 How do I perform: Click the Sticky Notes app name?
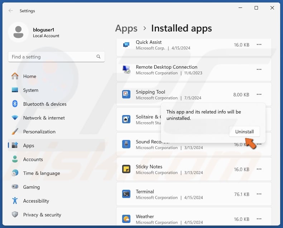pos(149,167)
